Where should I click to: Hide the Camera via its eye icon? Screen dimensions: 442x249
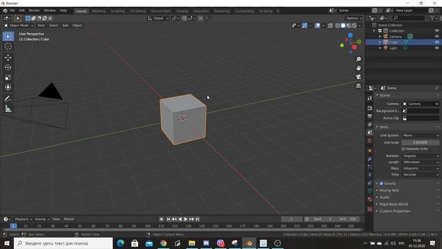tap(436, 37)
